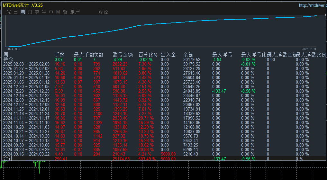This screenshot has height=180, width=327.
Task: Switch to the 综 summary tab
Action: [9, 12]
